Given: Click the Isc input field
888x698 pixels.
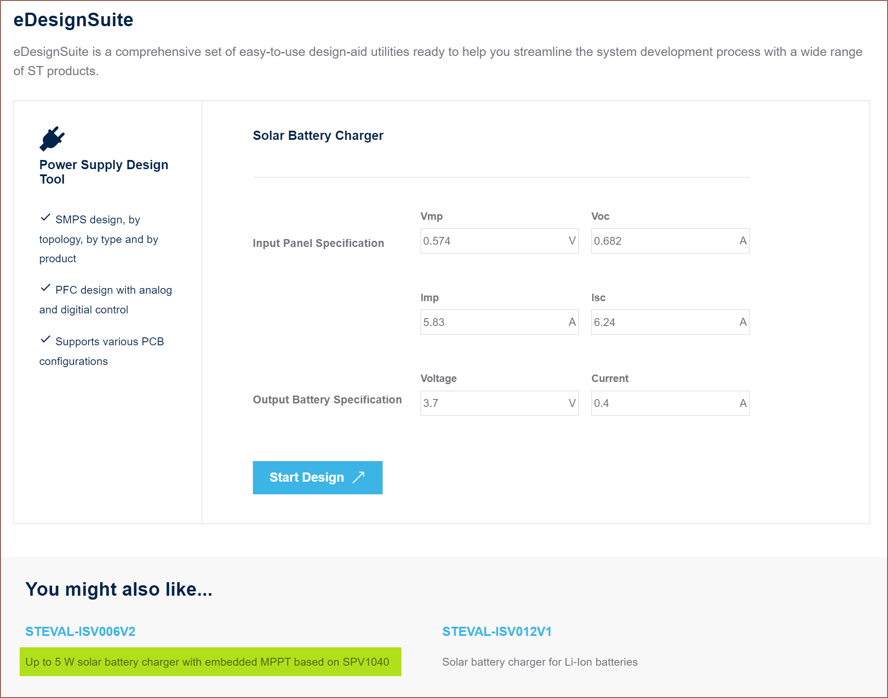Looking at the screenshot, I should (x=670, y=322).
